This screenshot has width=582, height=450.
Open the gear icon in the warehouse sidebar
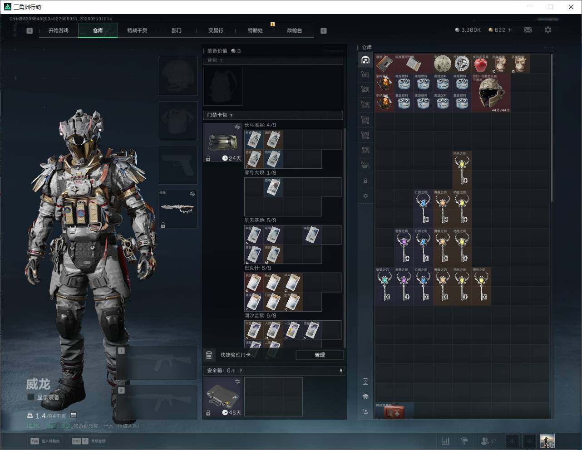(365, 196)
